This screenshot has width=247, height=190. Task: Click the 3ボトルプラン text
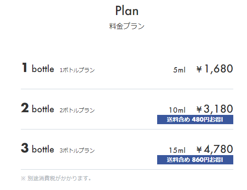click(77, 150)
